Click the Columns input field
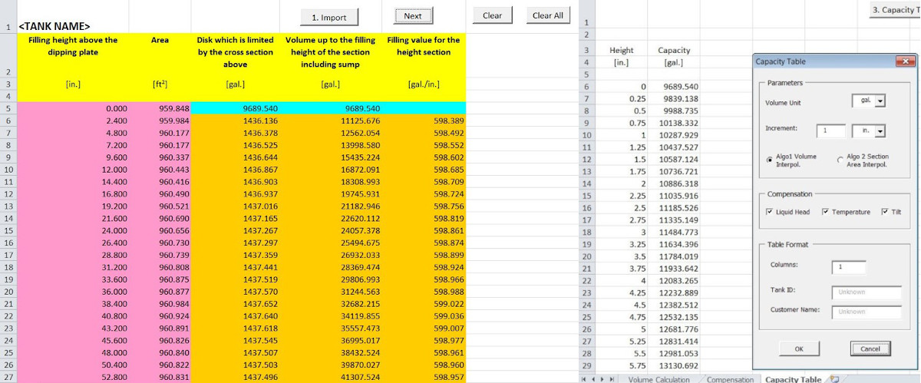Image resolution: width=921 pixels, height=383 pixels. pos(849,267)
